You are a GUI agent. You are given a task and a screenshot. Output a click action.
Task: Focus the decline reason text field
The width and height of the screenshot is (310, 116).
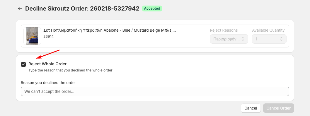[x=155, y=91]
